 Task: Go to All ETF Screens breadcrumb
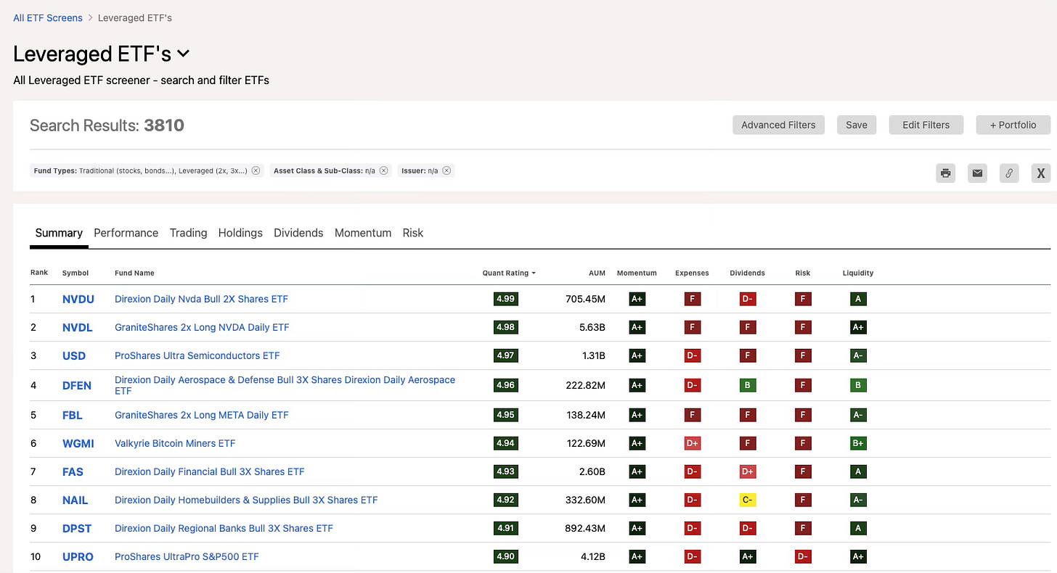(x=48, y=17)
